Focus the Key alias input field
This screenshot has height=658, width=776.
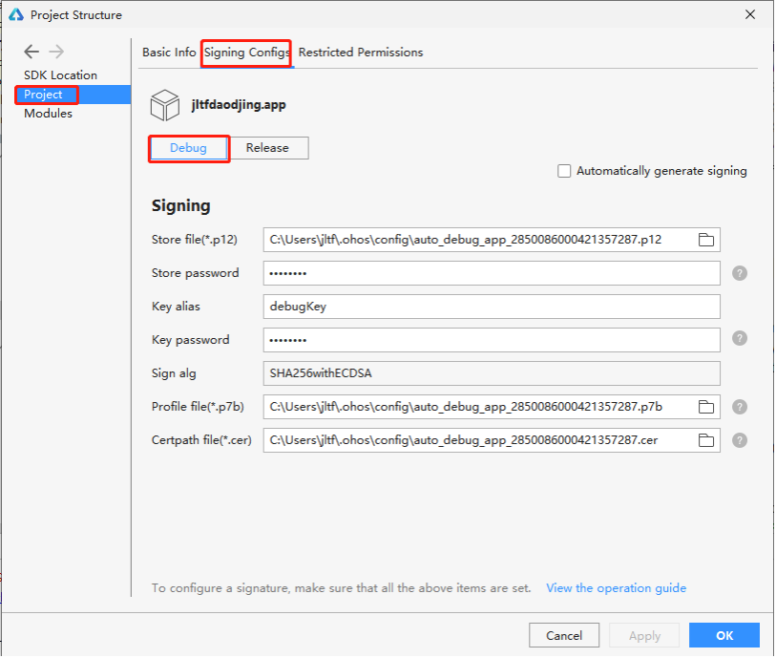492,307
